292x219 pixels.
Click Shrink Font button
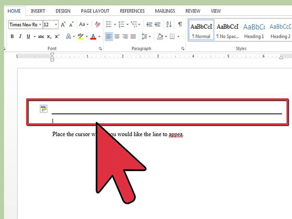(71, 24)
